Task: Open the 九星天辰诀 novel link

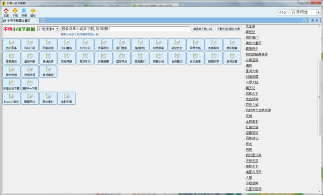Action: 254,189
